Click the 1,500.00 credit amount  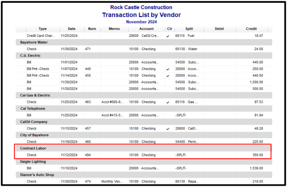(256, 82)
